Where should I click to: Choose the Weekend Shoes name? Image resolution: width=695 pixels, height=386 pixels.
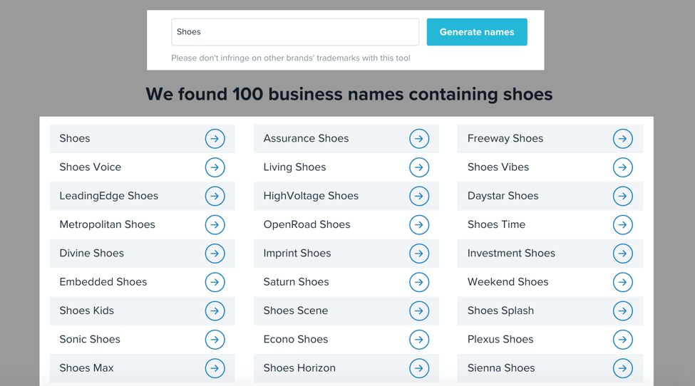[508, 282]
